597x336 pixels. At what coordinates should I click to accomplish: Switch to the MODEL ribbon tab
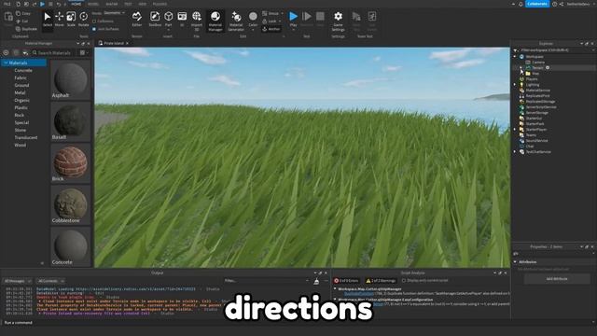(93, 4)
